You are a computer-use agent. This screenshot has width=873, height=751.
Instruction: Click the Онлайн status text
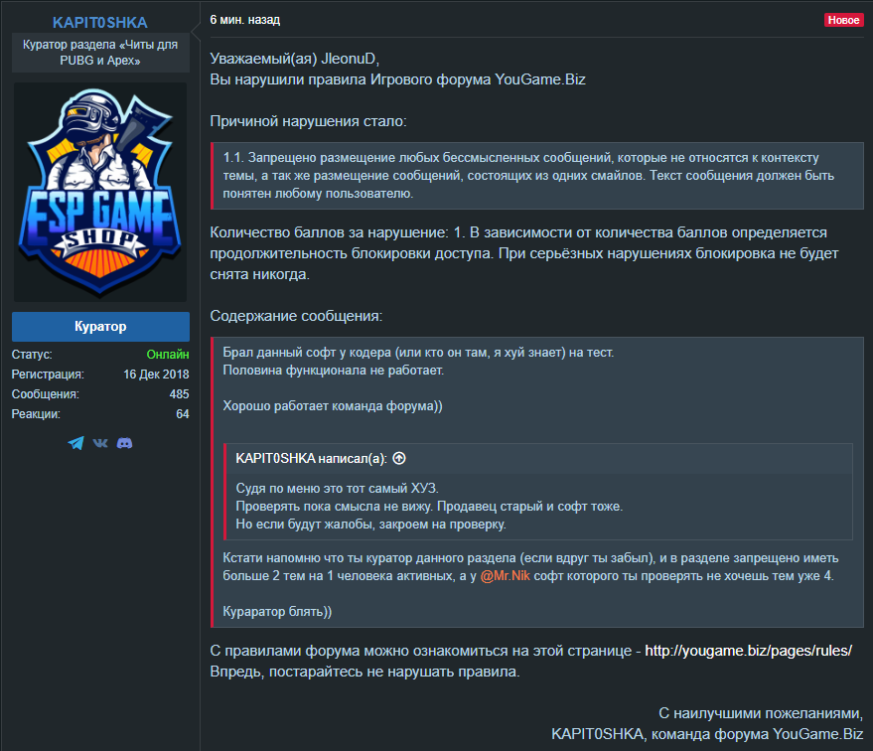pyautogui.click(x=168, y=354)
